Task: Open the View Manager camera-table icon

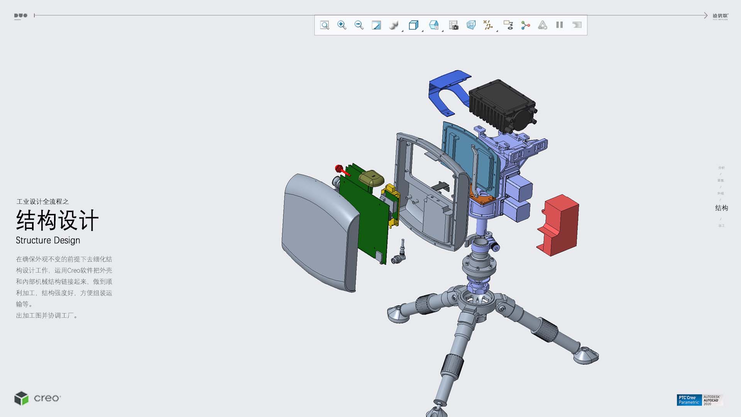Action: [454, 25]
